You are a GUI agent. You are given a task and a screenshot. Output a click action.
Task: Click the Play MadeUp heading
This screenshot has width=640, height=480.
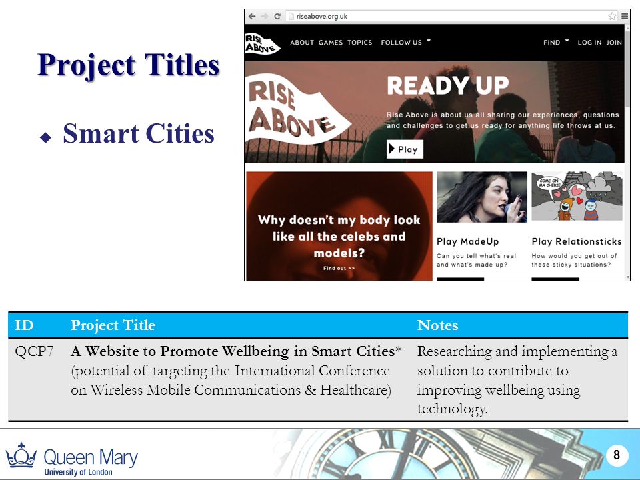coord(468,241)
